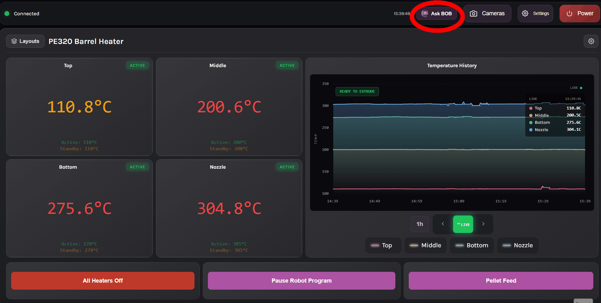
Task: Select the Nozzle heater temperature 304.8°C
Action: coord(229,208)
